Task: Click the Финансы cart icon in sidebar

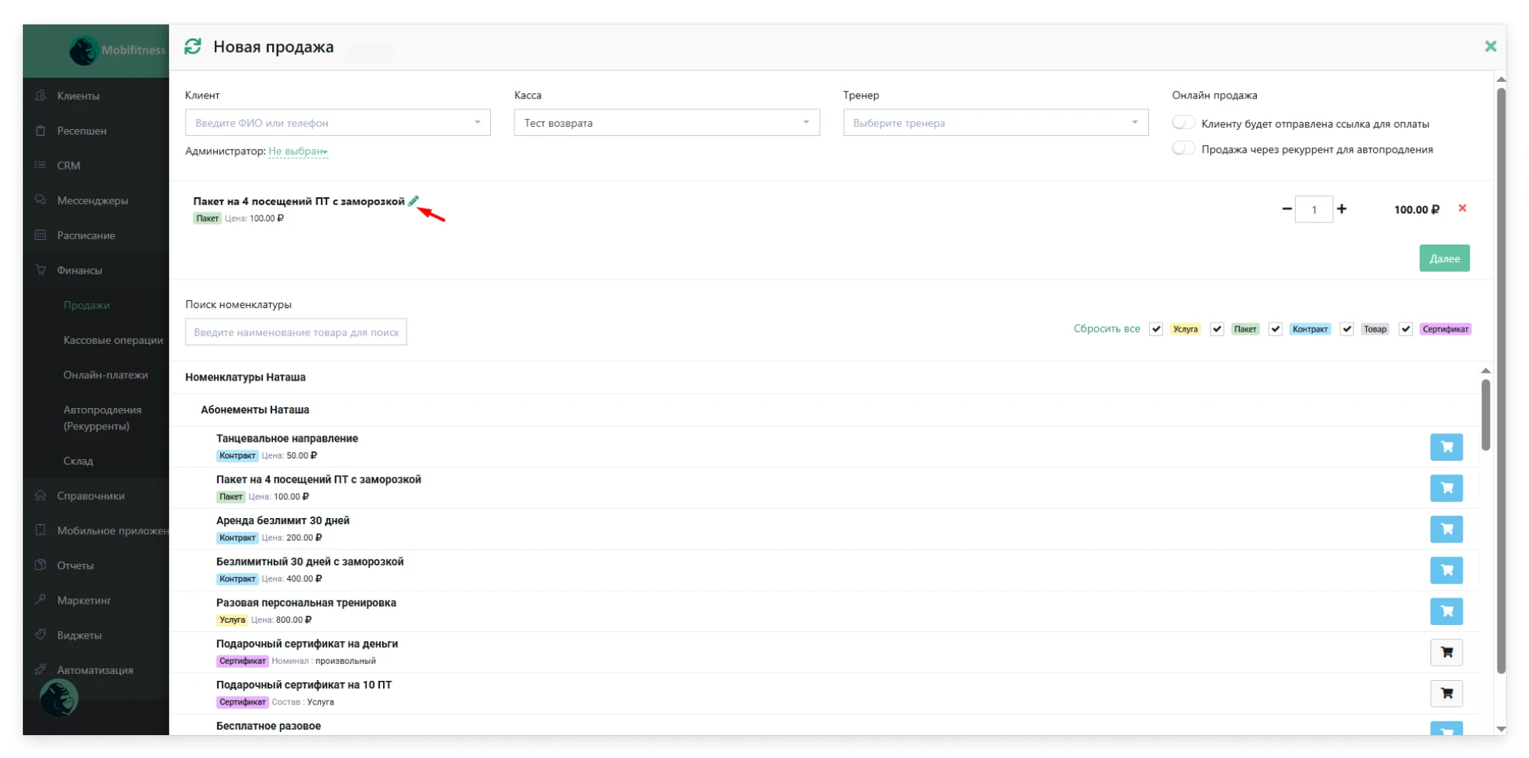Action: coord(41,270)
